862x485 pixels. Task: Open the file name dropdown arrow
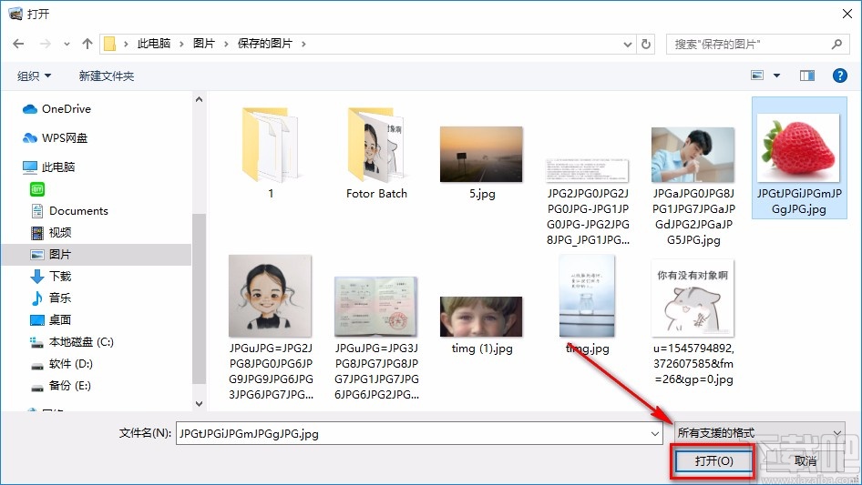(x=655, y=433)
